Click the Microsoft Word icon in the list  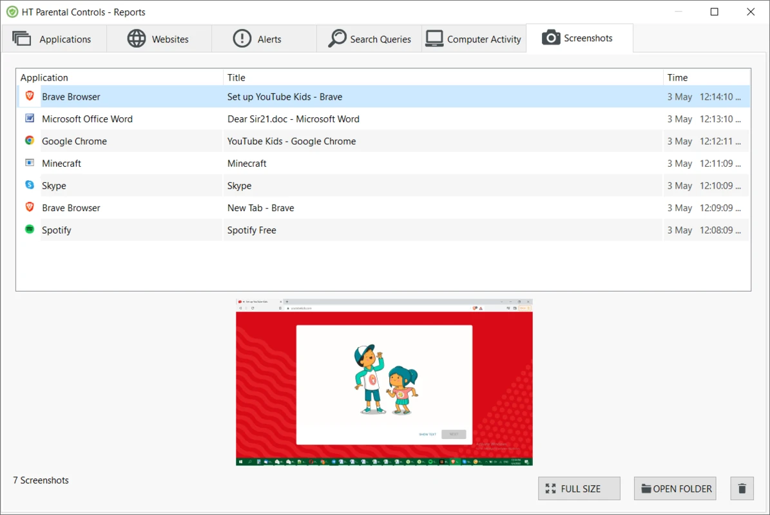pyautogui.click(x=30, y=118)
